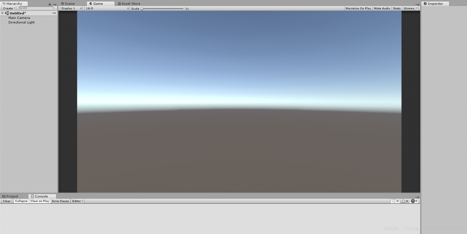Toggle Mute Audio for the Game view
467x234 pixels.
(x=382, y=8)
